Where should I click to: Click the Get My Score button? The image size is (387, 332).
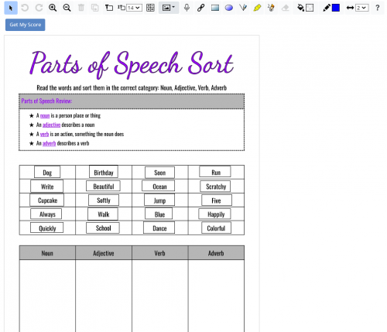tap(26, 25)
